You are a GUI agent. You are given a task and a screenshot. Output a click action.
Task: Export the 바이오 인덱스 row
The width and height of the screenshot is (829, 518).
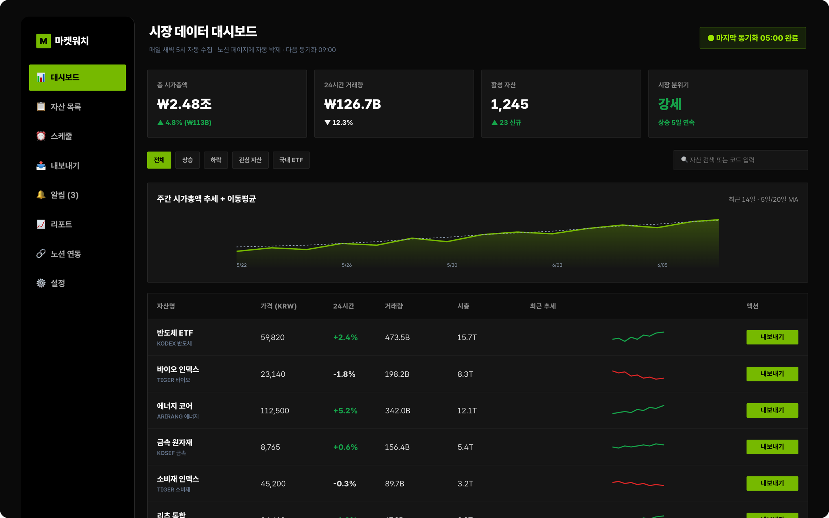point(772,374)
